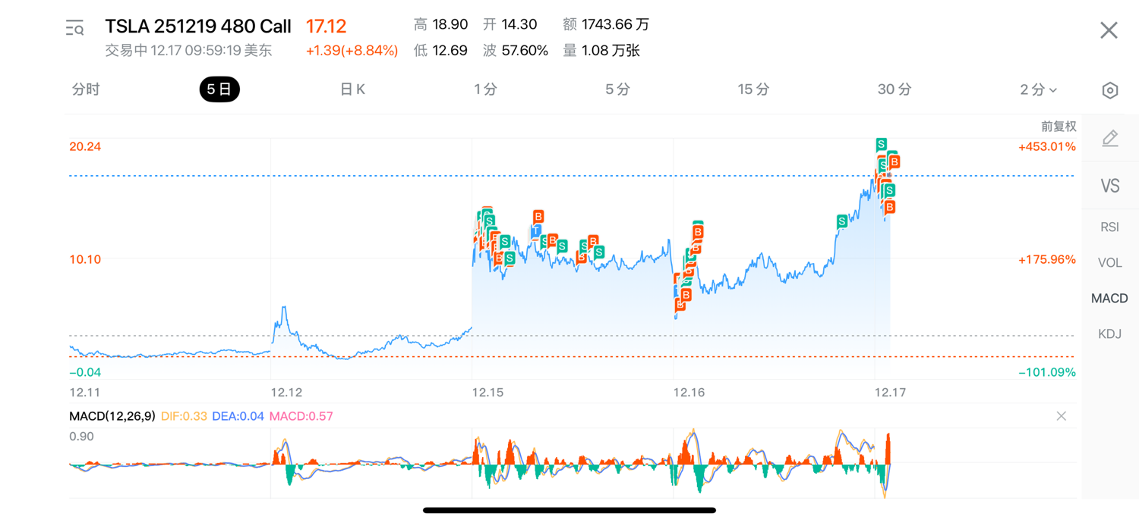The width and height of the screenshot is (1139, 523).
Task: Click the trading status 交易中 timestamp
Action: point(188,51)
